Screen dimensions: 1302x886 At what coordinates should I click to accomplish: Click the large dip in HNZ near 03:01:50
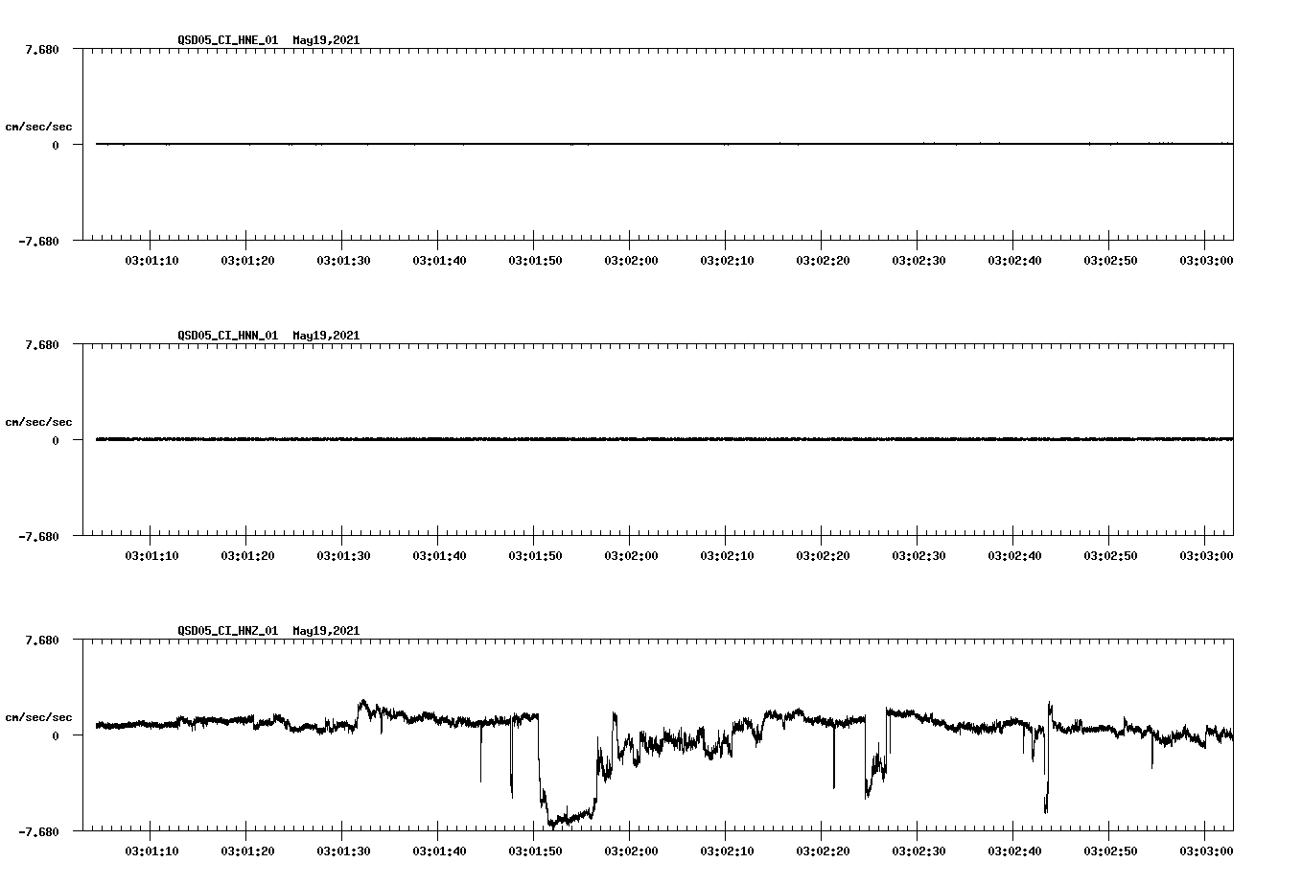coord(561,820)
